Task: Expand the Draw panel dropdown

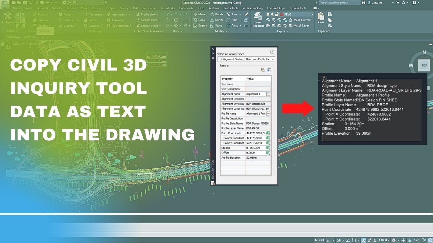Action: click(178, 31)
